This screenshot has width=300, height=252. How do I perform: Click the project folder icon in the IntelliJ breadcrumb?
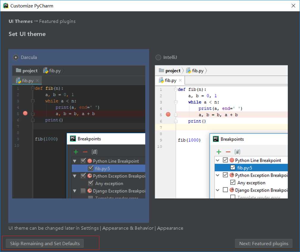pyautogui.click(x=162, y=70)
